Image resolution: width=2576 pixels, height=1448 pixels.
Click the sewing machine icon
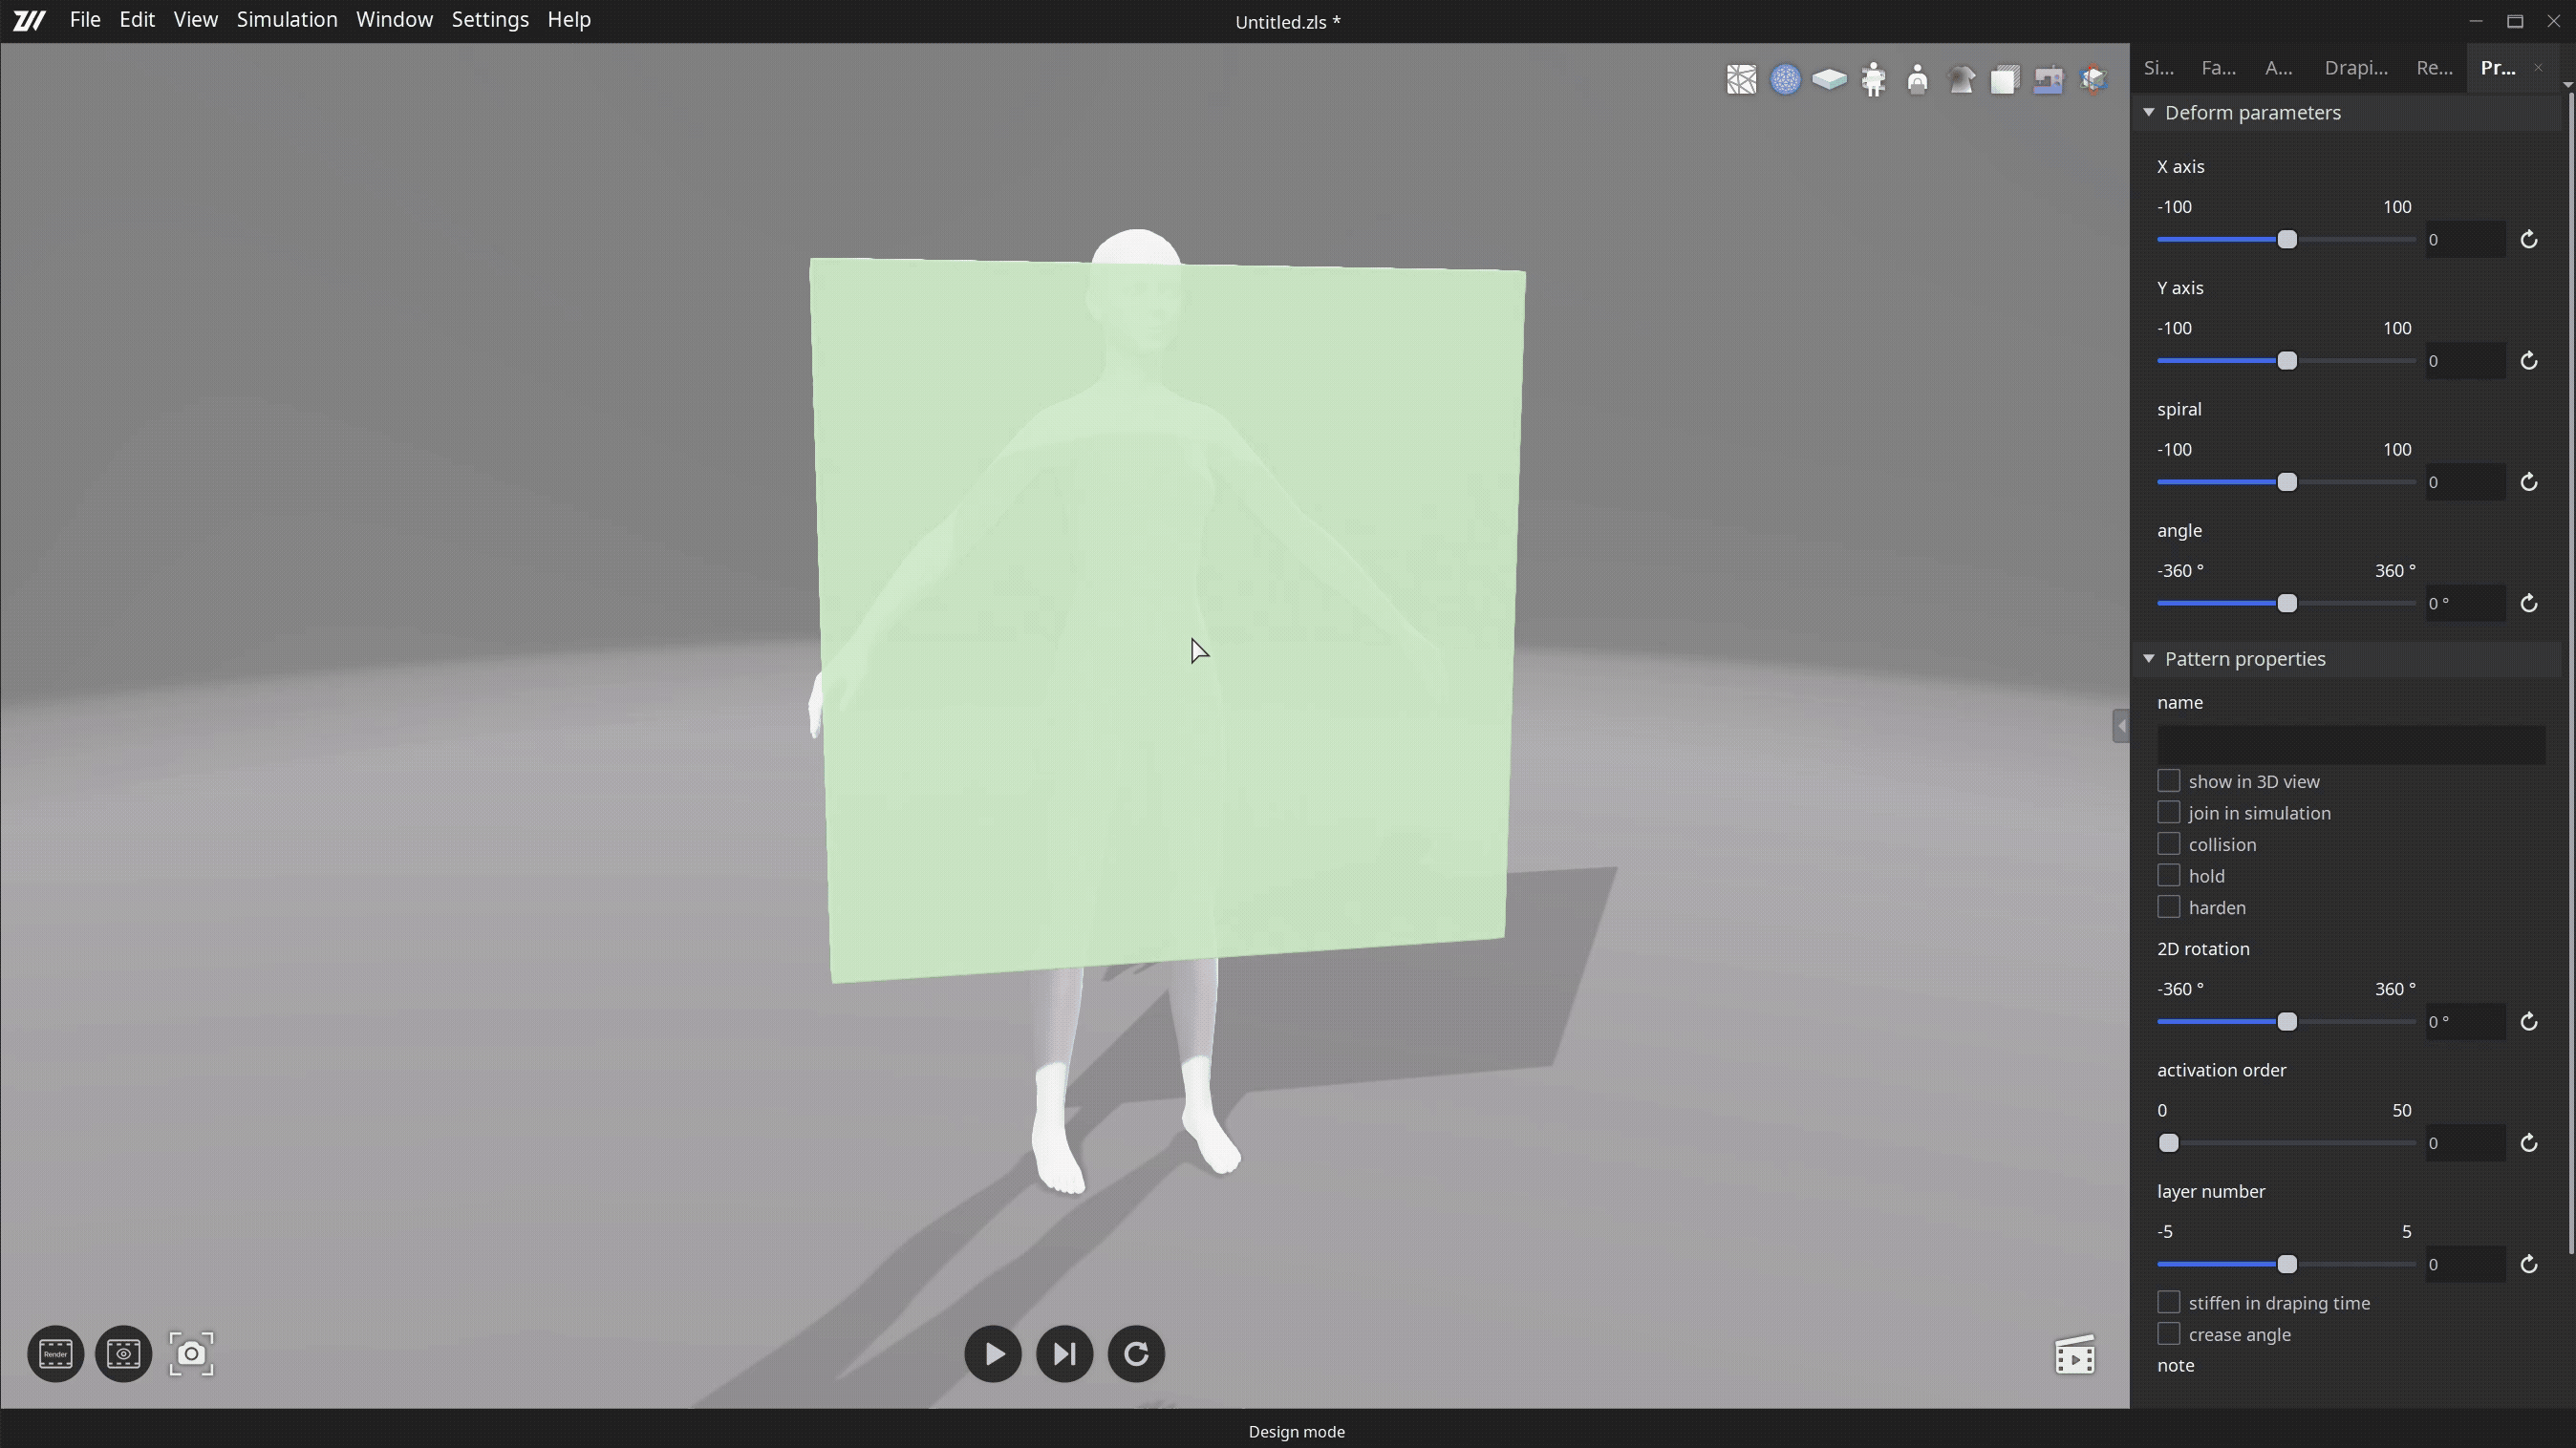2048,80
